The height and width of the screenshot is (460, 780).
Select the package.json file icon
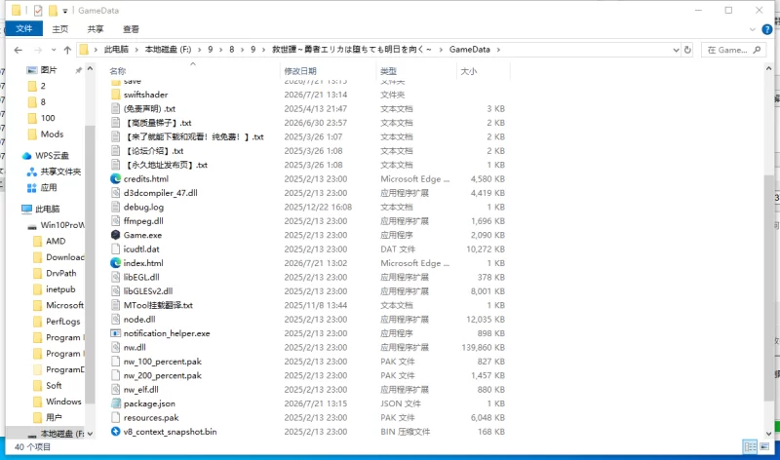[115, 403]
